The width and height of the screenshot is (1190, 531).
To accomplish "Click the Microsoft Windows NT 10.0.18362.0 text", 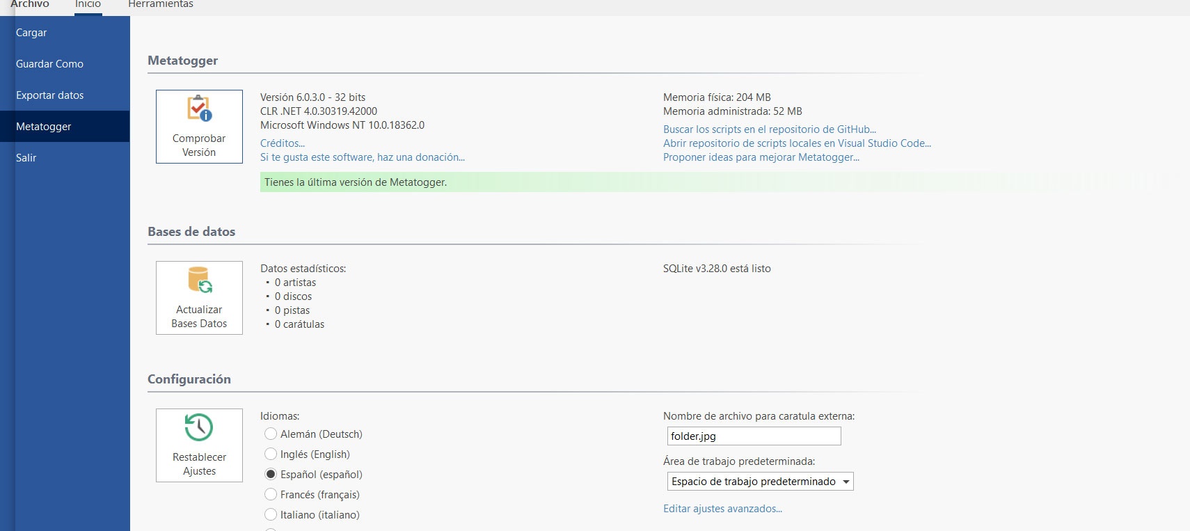I will [342, 125].
